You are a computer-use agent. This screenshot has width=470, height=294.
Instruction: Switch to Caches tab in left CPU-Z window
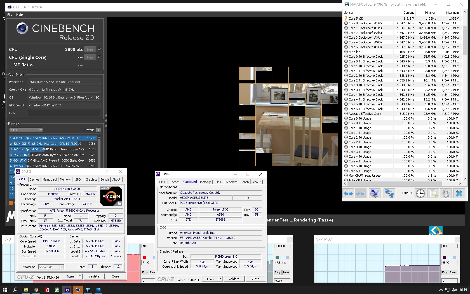tap(34, 179)
